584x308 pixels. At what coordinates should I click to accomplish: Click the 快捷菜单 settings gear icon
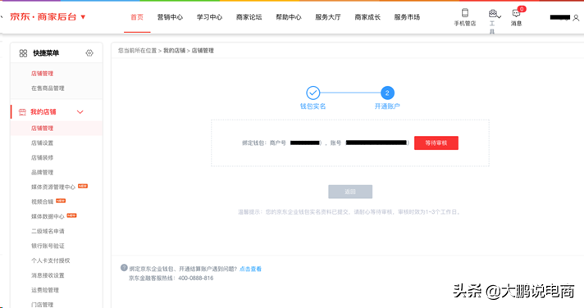[x=89, y=52]
